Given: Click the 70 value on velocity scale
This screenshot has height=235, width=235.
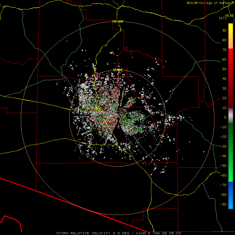Looking at the screenshot, I should [224, 50].
